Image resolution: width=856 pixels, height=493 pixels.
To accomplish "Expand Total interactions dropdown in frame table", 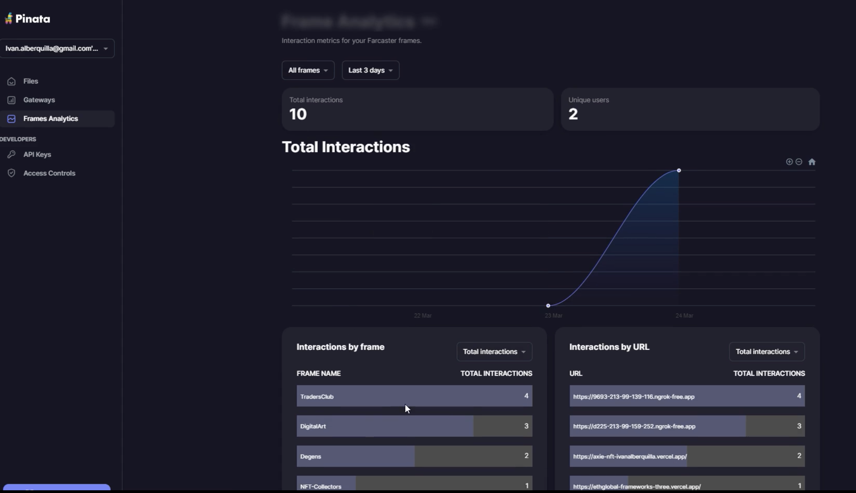I will click(493, 351).
